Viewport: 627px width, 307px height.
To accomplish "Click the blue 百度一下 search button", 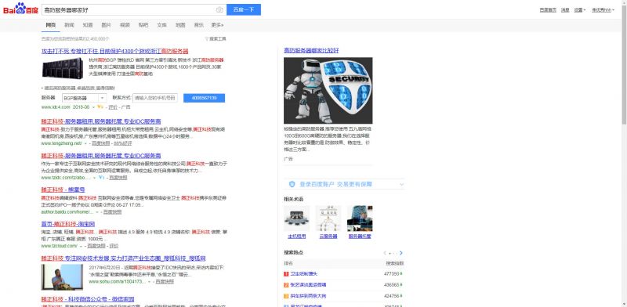I will coord(244,9).
